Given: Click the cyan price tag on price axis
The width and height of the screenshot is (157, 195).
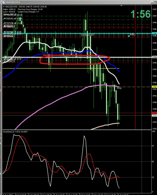Looking at the screenshot, I should [x=155, y=33].
